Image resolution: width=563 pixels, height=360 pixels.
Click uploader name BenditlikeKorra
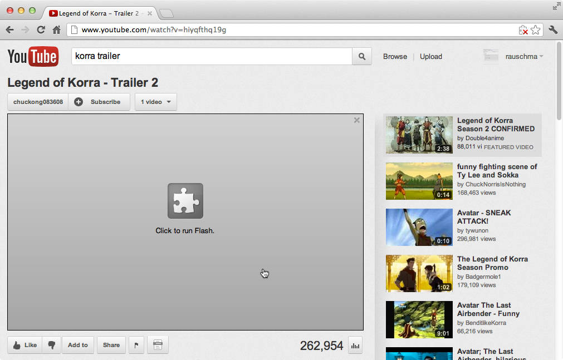tap(486, 323)
